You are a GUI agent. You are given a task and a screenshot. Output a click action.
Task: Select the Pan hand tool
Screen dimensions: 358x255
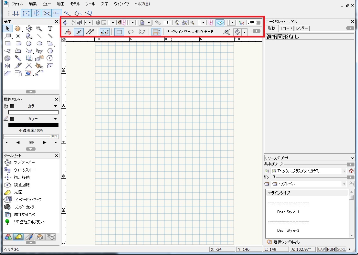18,28
